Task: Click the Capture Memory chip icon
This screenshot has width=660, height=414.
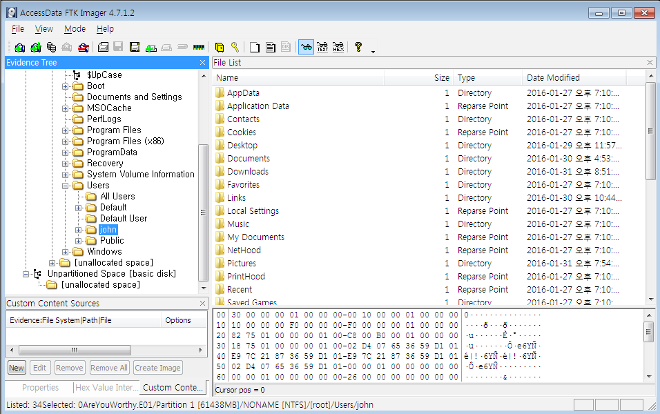Action: pos(199,47)
